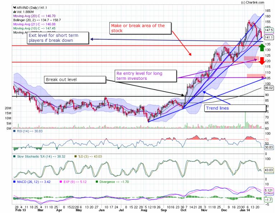Click the red 70 RSI overbought level label
This screenshot has height=213, width=275.
pos(267,140)
